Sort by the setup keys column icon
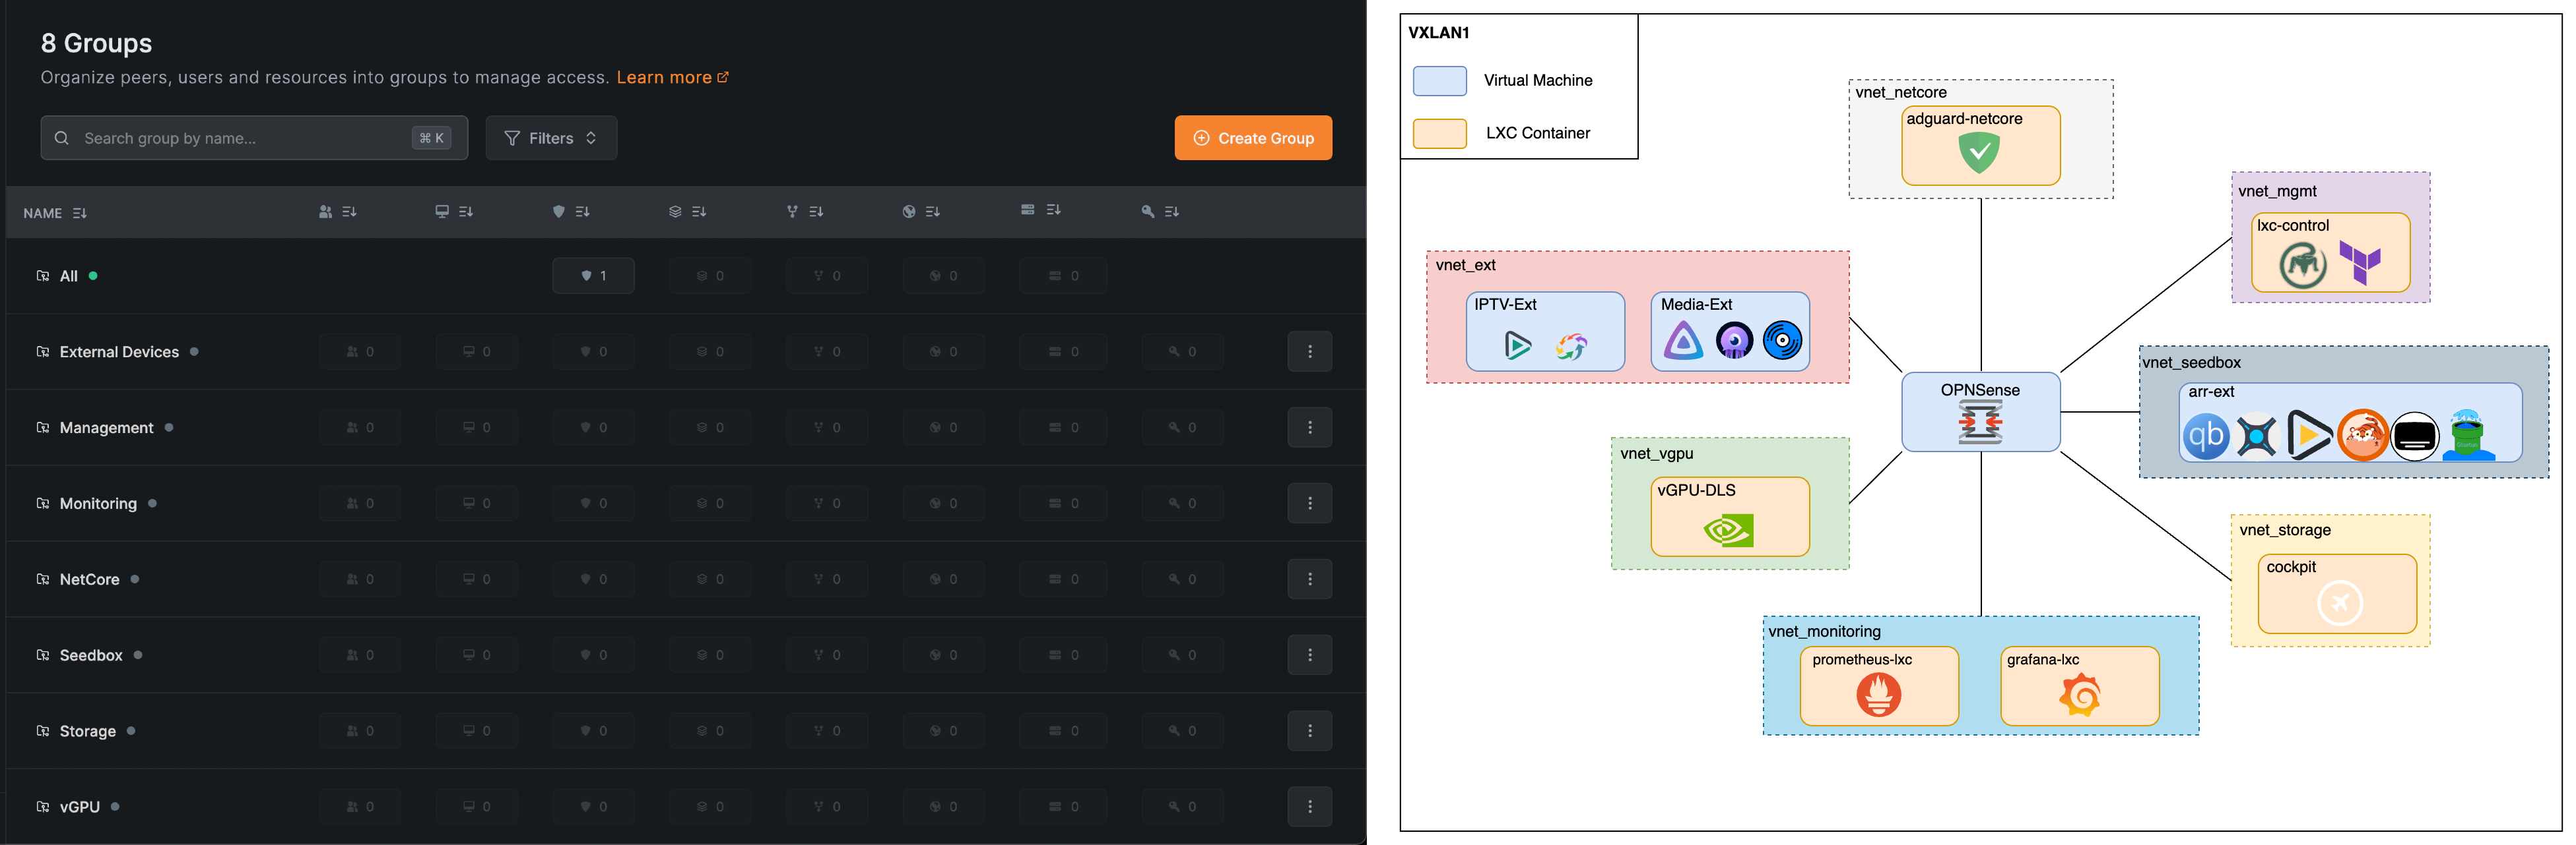The height and width of the screenshot is (845, 2576). click(1160, 212)
